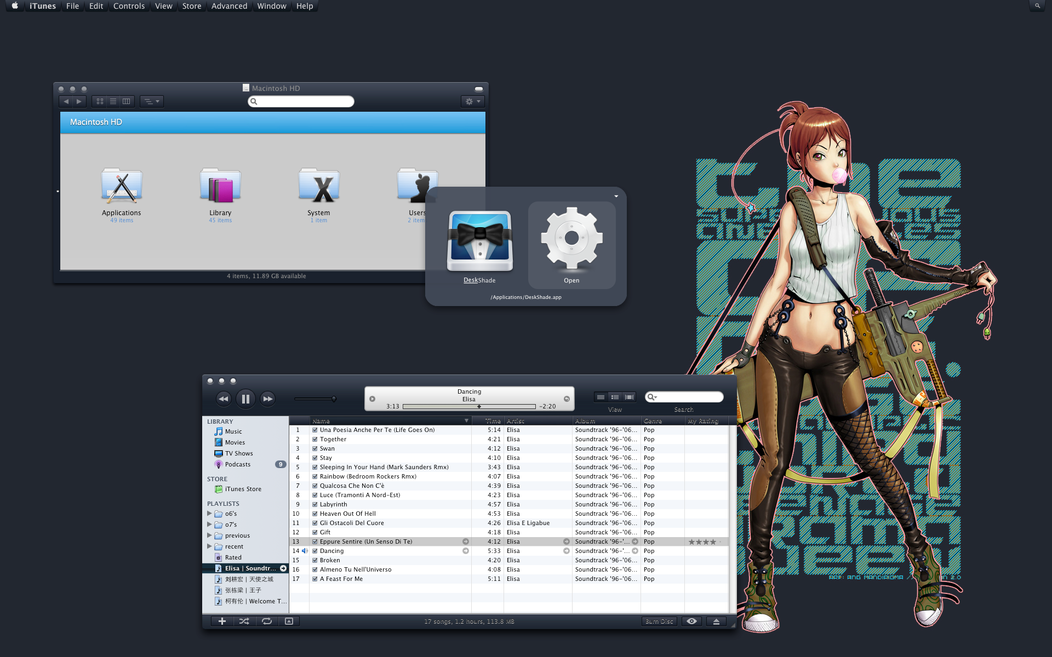Go back in Finder window

(66, 101)
